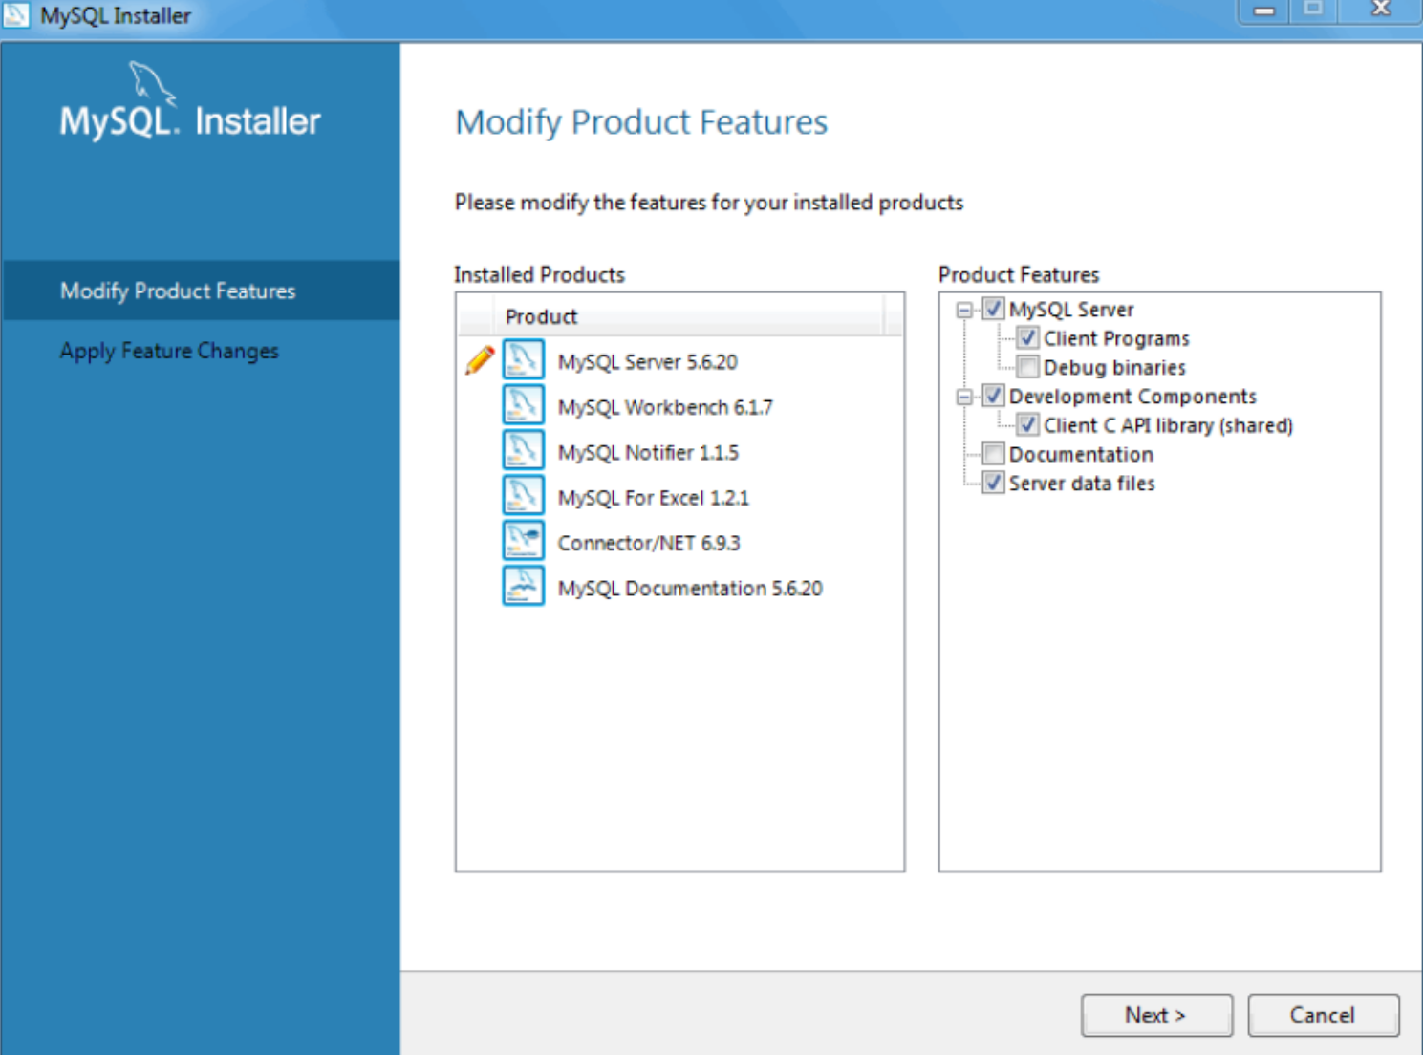This screenshot has height=1055, width=1423.
Task: Select the MySQL Workbench 6.1.7 dolphin icon
Action: point(522,405)
